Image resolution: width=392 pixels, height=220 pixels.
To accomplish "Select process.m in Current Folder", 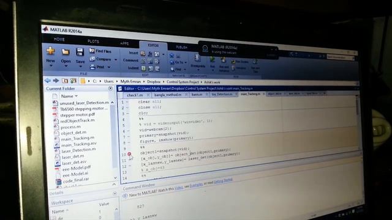I will (x=70, y=127).
